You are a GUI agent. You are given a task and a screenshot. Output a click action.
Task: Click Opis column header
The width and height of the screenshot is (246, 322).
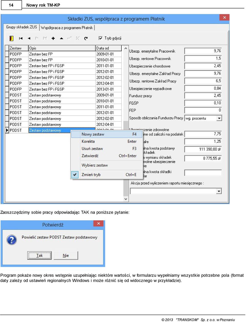(62, 48)
